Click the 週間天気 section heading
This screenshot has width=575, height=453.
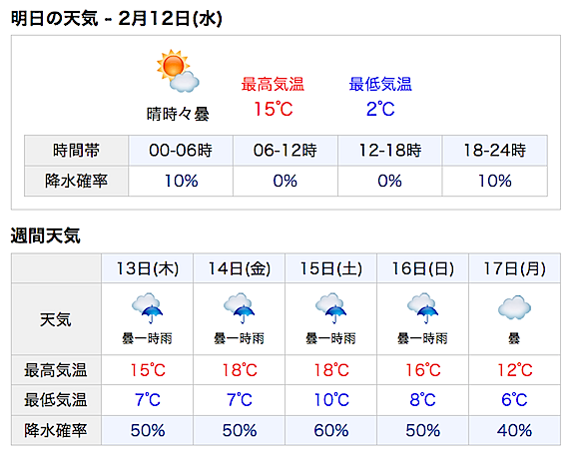point(46,235)
